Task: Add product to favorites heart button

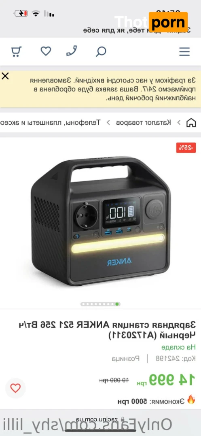Action: pos(15,388)
